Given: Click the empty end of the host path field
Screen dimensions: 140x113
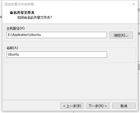Looking at the screenshot, I should 74,35.
